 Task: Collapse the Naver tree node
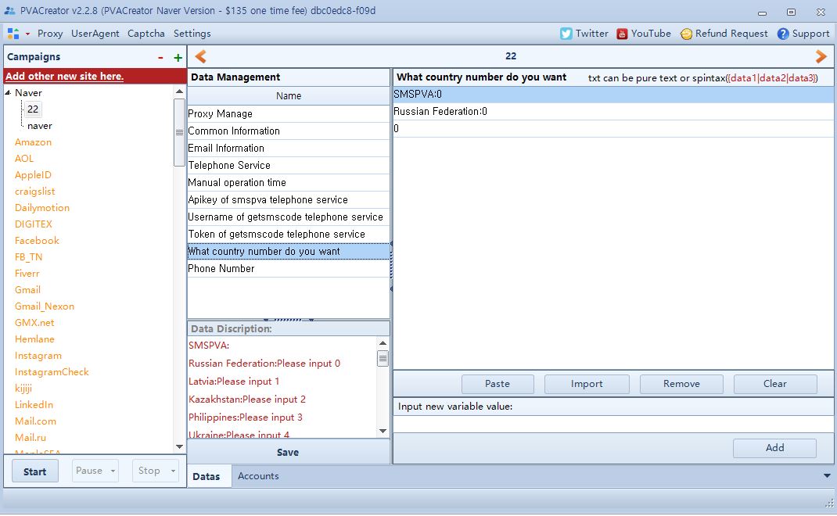coord(9,92)
